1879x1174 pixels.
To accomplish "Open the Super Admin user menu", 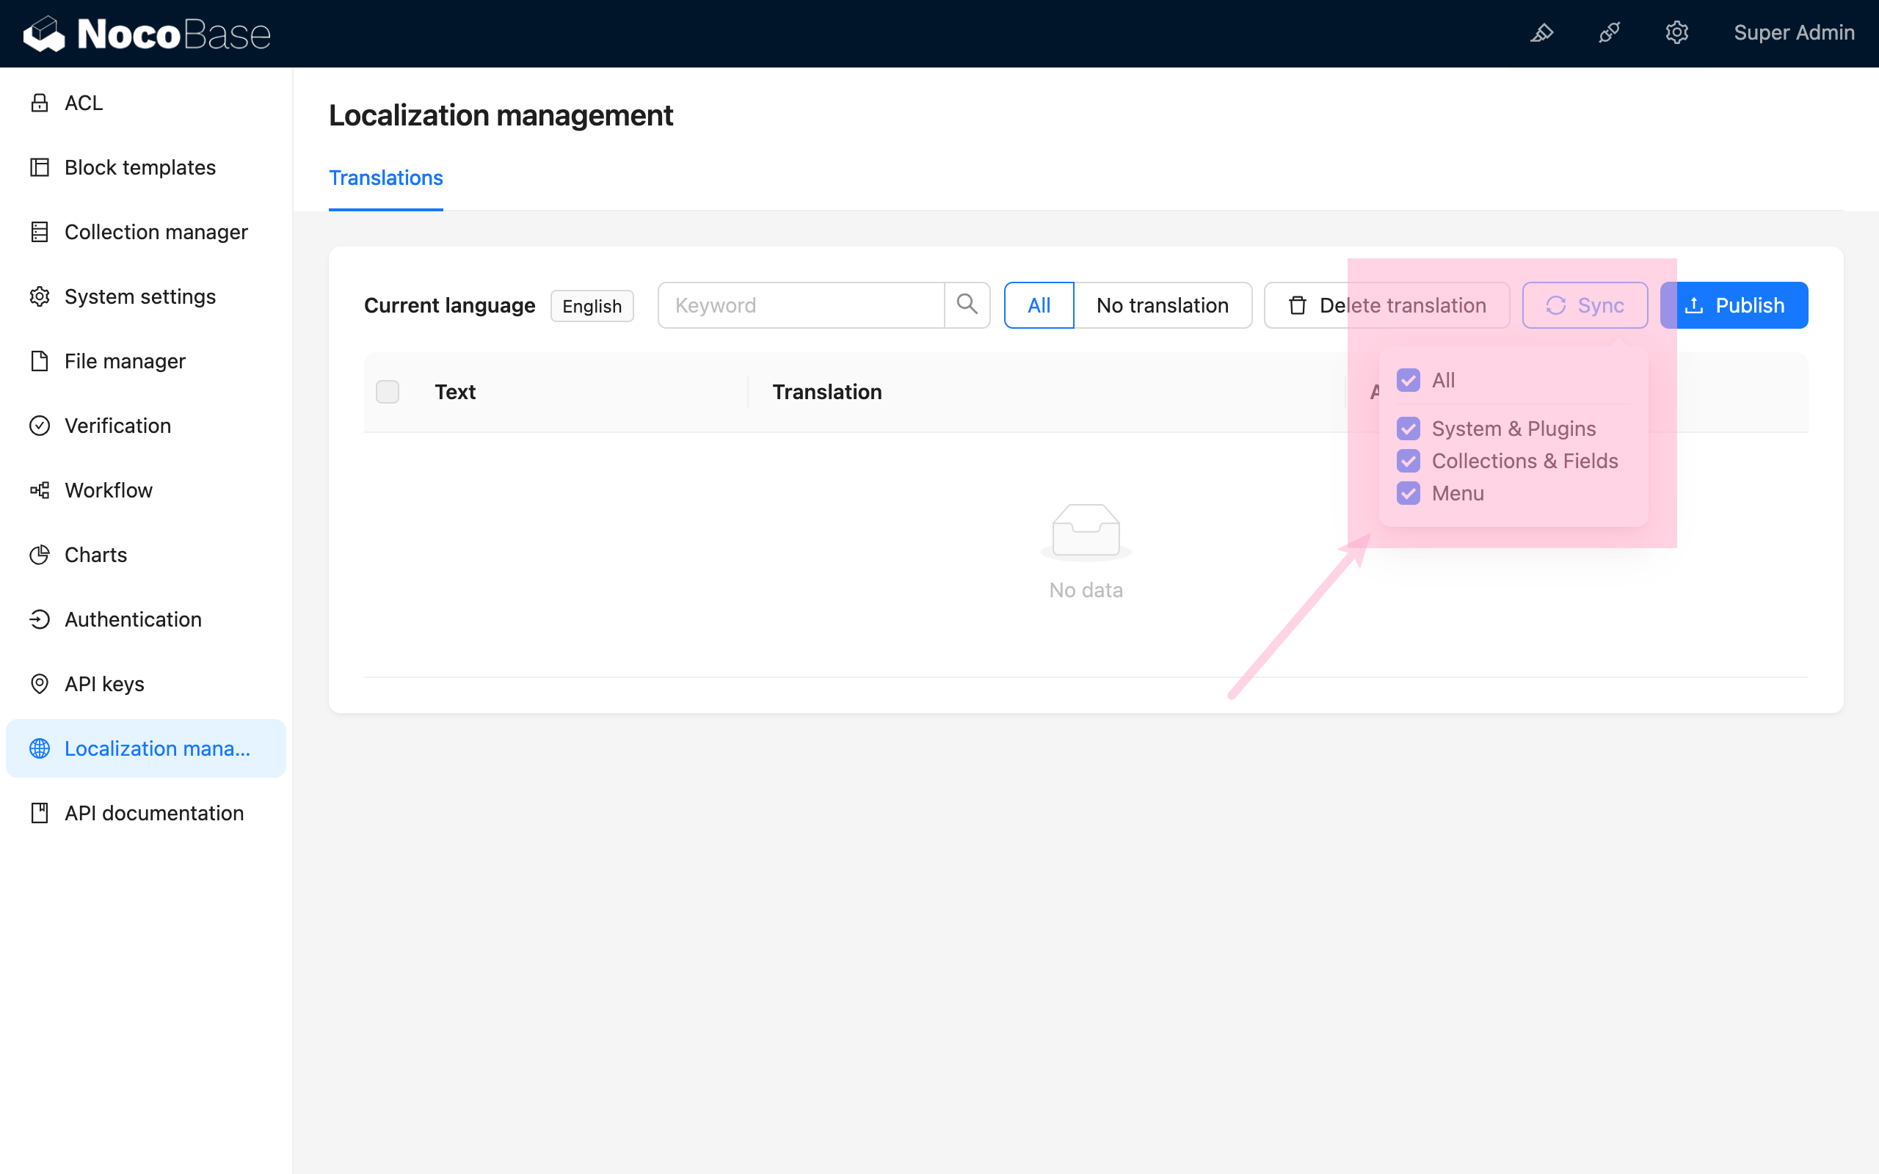I will click(1794, 32).
